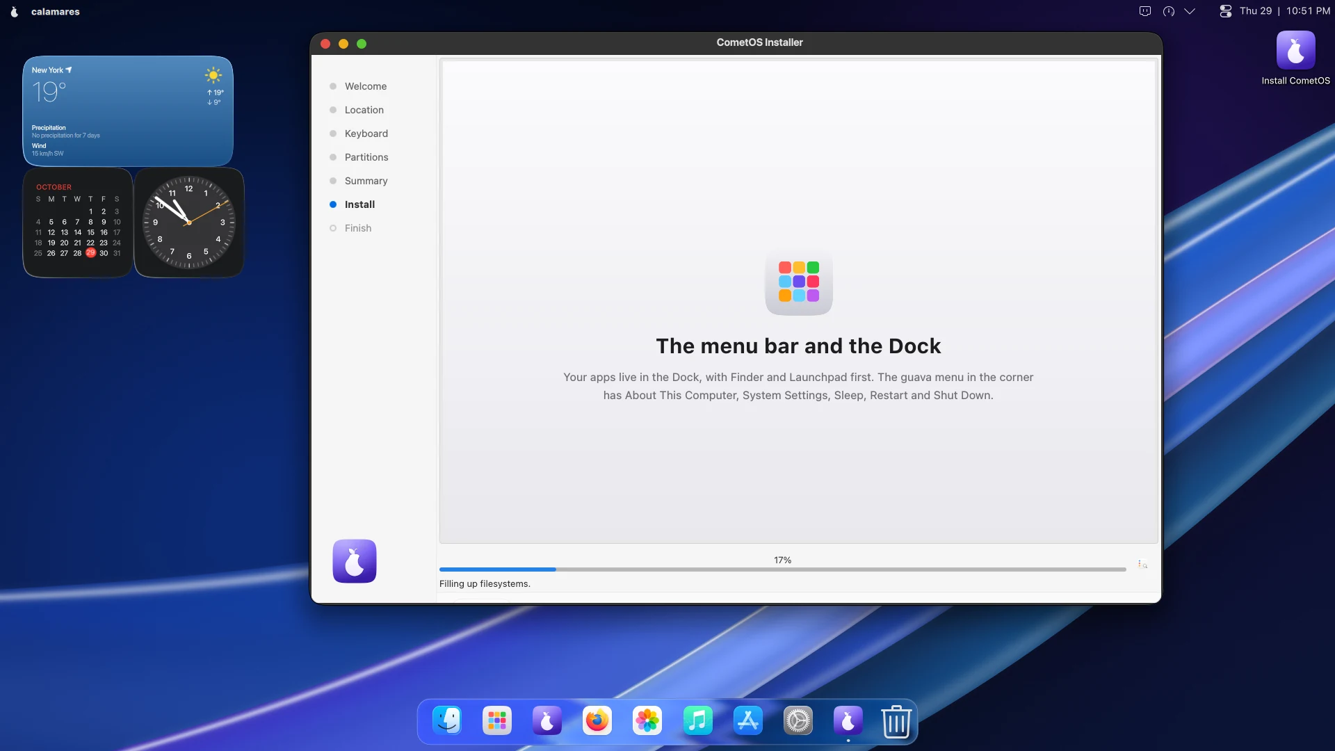Screen dimensions: 1335x751
Task: Click the guava logo in installer sidebar
Action: coord(355,561)
